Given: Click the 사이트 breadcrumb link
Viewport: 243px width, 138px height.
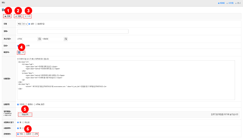Looking at the screenshot, I should [x=230, y=3].
